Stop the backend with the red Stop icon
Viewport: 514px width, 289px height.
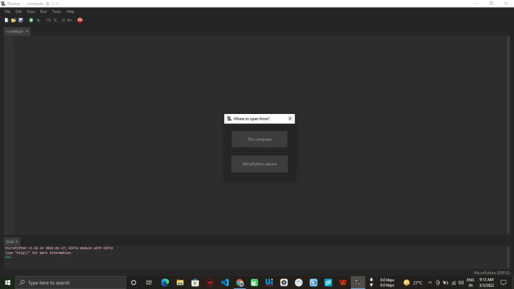(x=80, y=21)
